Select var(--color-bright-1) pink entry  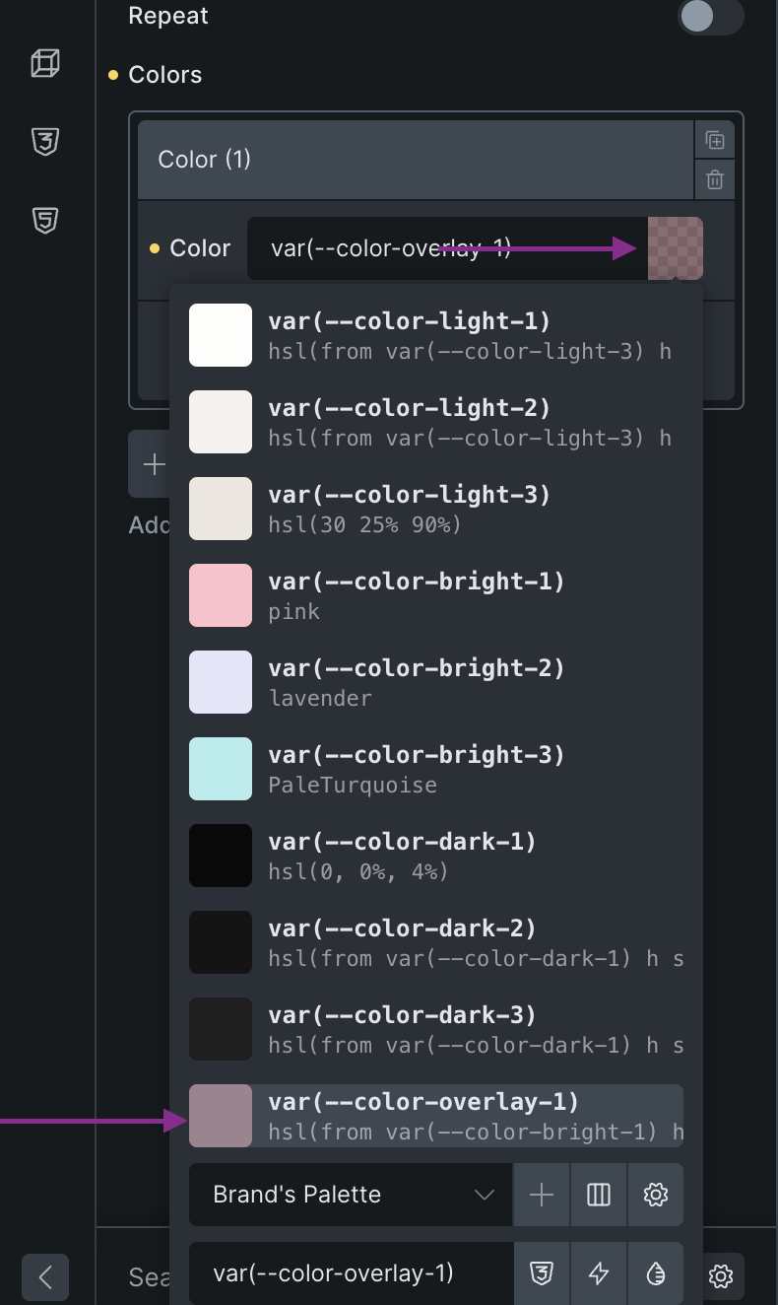[435, 595]
